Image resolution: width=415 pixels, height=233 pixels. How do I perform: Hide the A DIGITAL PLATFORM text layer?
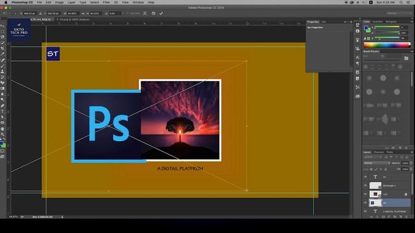(366, 212)
